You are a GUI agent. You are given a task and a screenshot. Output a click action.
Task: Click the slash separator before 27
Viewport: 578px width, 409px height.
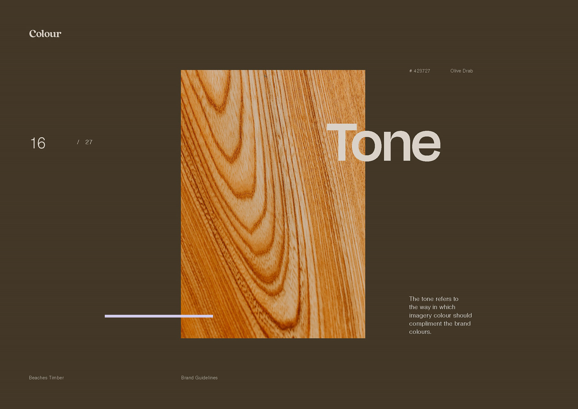[x=78, y=142]
